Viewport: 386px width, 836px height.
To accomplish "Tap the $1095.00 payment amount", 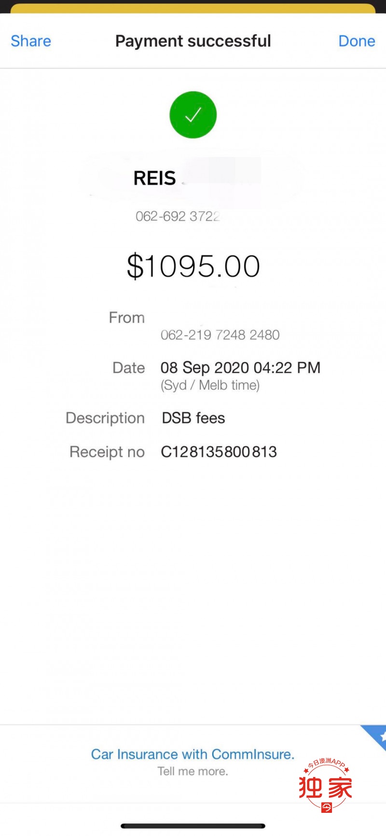I will [193, 266].
